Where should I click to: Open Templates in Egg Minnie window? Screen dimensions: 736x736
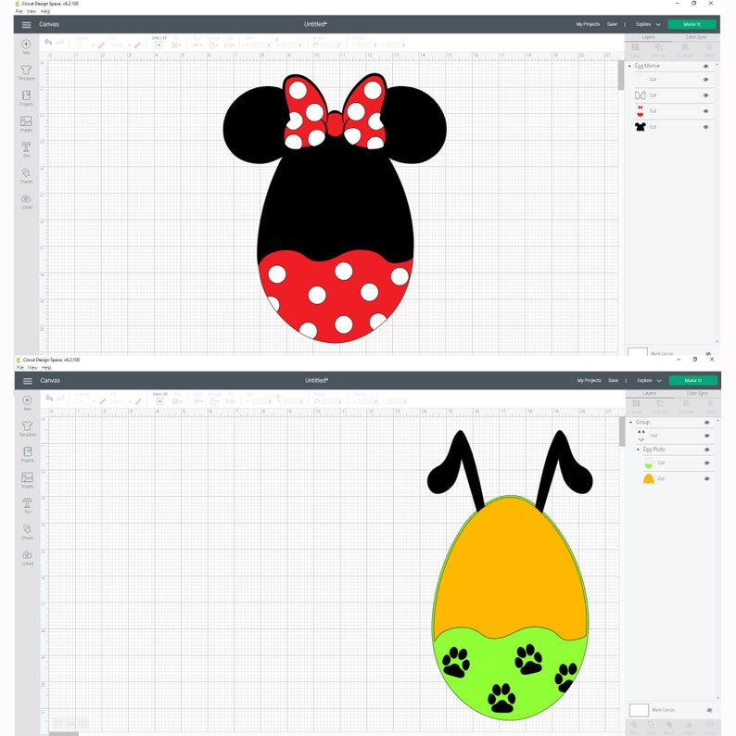coord(26,72)
